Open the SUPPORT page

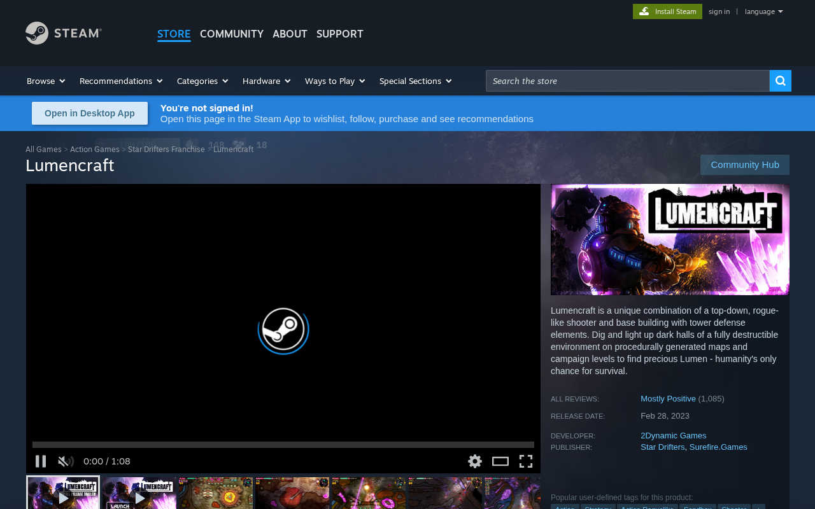(340, 34)
